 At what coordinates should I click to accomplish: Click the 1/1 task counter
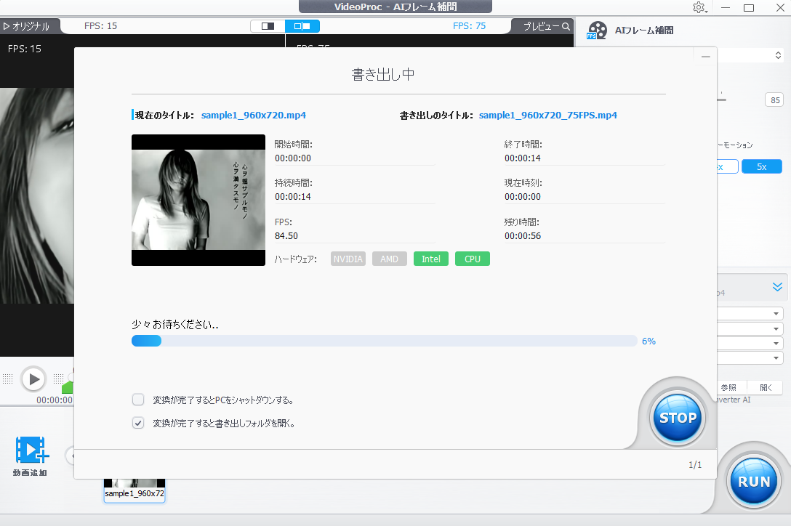click(x=695, y=464)
